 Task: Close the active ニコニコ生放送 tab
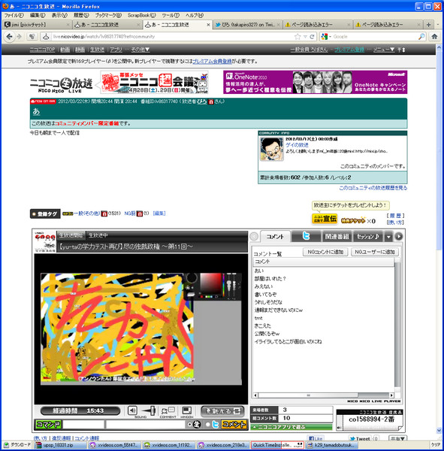[x=208, y=25]
